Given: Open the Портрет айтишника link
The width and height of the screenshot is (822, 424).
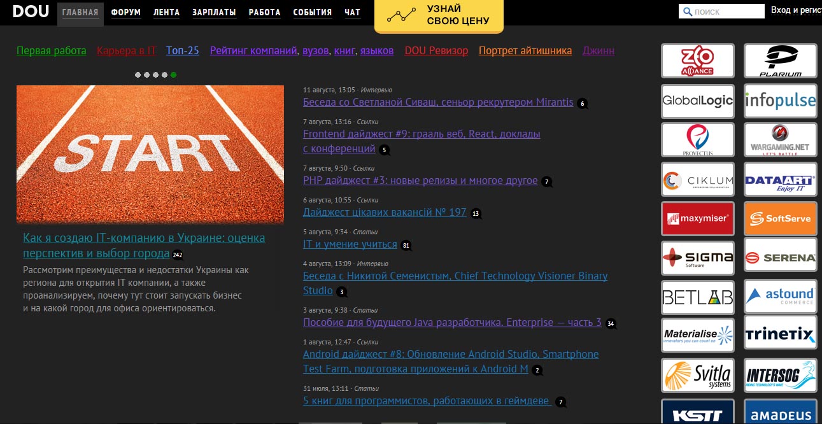Looking at the screenshot, I should [525, 51].
